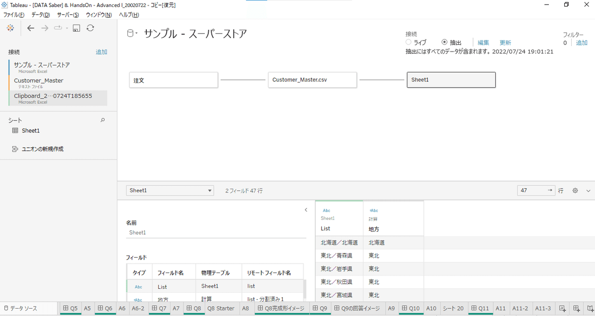The height and width of the screenshot is (316, 595).
Task: Select Customer_Master connection
Action: [x=58, y=83]
